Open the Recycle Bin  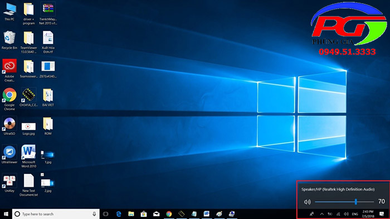[x=9, y=40]
